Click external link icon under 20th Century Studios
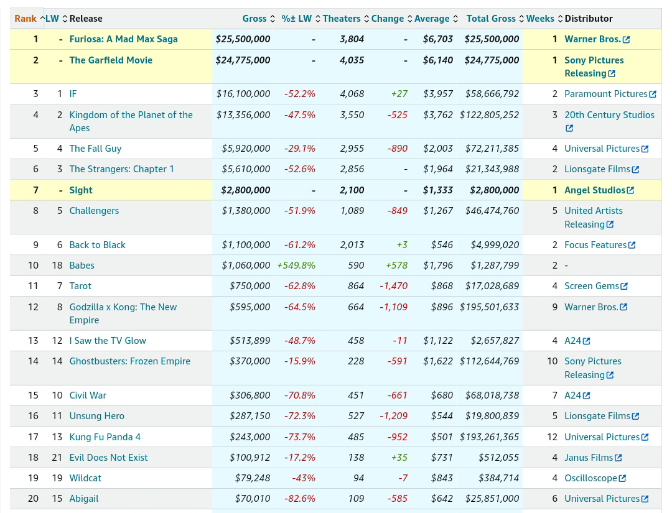This screenshot has height=513, width=672. point(569,128)
